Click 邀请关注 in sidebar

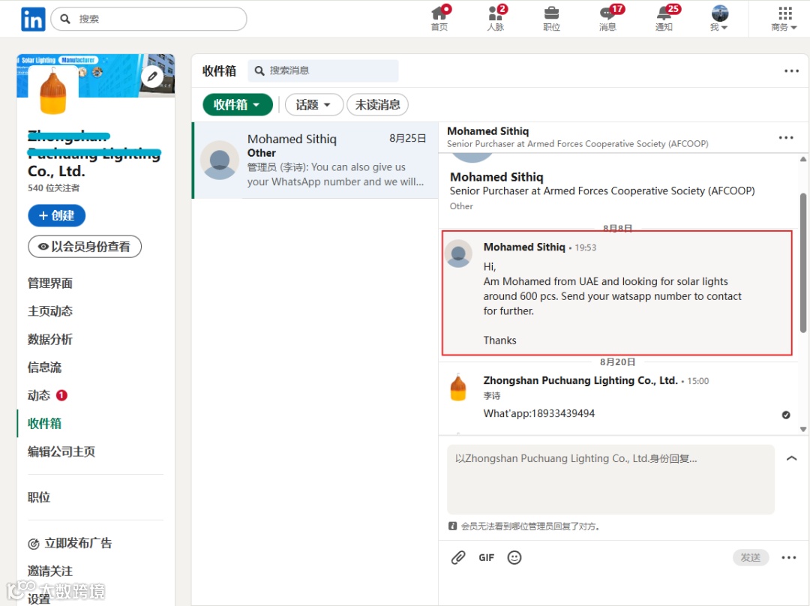pyautogui.click(x=50, y=571)
